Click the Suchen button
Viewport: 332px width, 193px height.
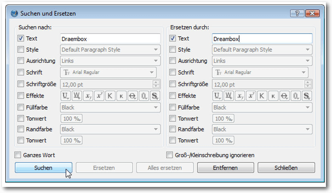[x=43, y=168]
